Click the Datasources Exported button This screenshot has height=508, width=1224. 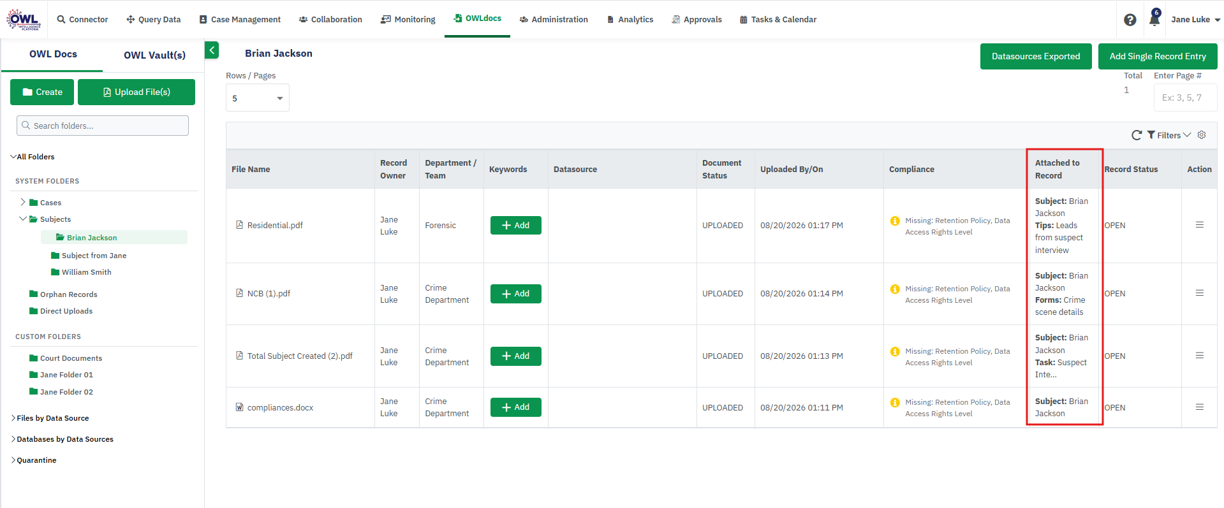pos(1036,56)
